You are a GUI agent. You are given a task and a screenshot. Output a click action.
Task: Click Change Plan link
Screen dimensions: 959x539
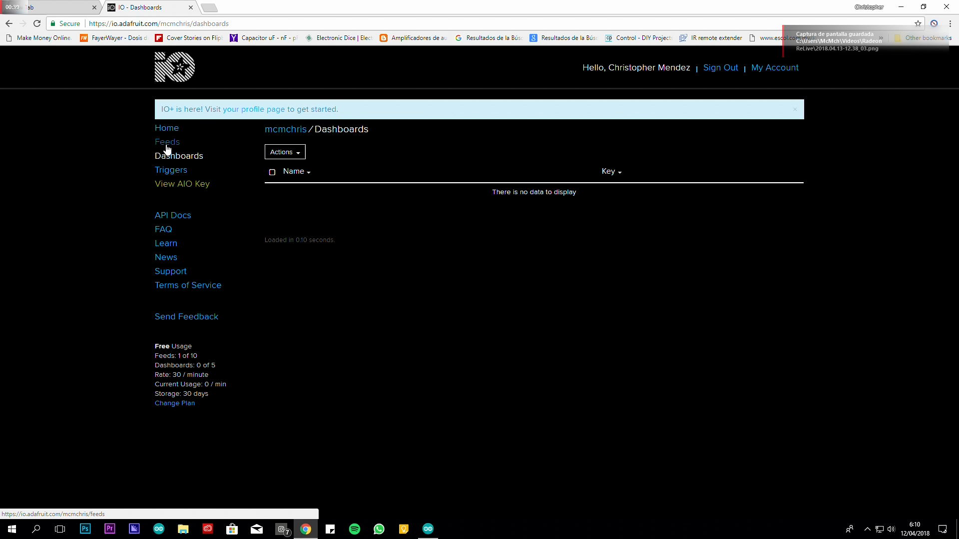tap(175, 403)
